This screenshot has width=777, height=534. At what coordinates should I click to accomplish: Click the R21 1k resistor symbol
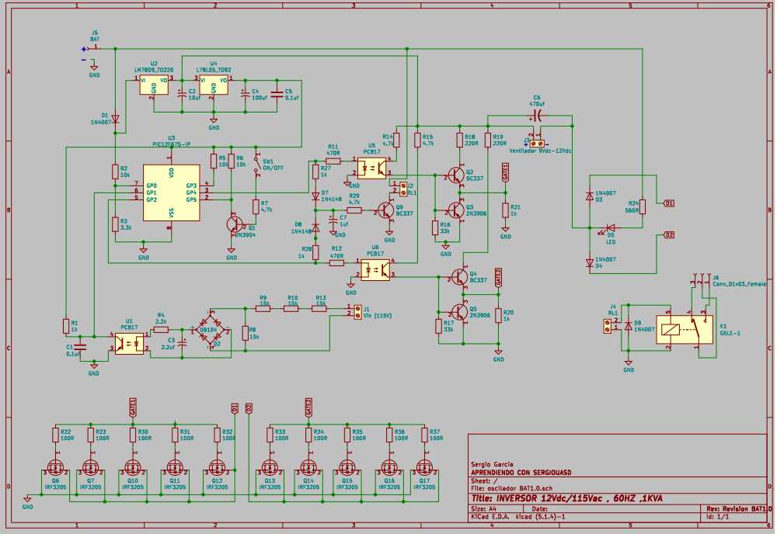click(x=506, y=210)
